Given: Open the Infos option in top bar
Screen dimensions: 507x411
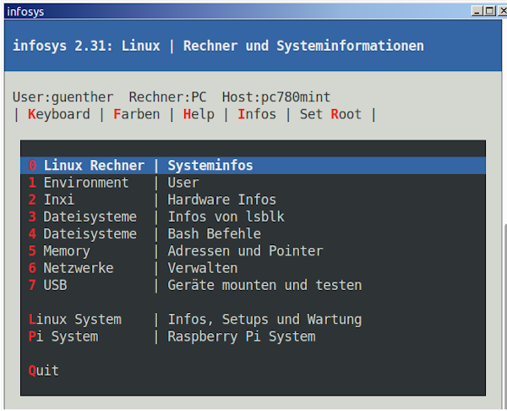Looking at the screenshot, I should coord(257,114).
